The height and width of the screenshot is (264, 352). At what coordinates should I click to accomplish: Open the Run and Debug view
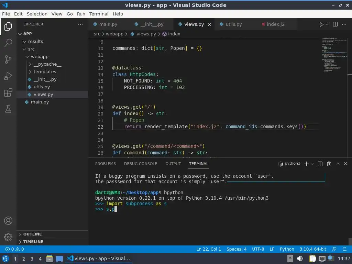click(x=8, y=76)
